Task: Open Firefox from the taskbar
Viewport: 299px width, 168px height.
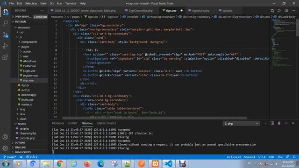Action: coord(87,164)
